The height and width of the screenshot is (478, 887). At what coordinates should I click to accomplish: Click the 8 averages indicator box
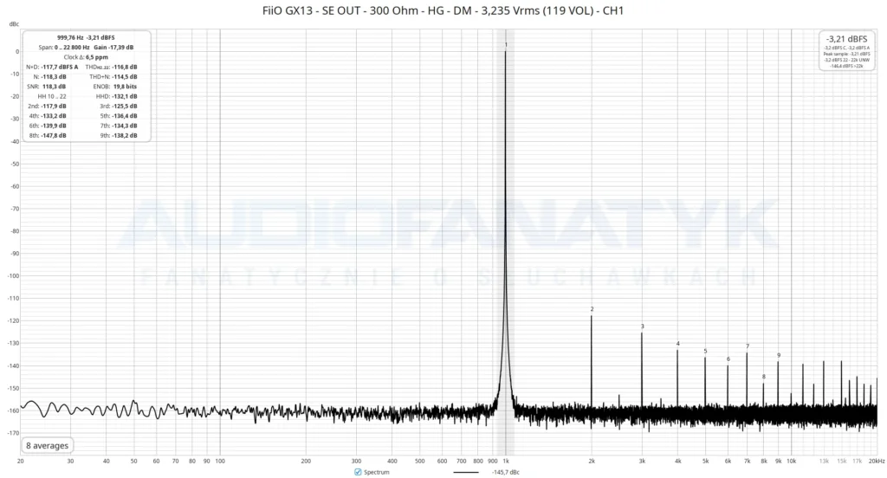pos(47,446)
